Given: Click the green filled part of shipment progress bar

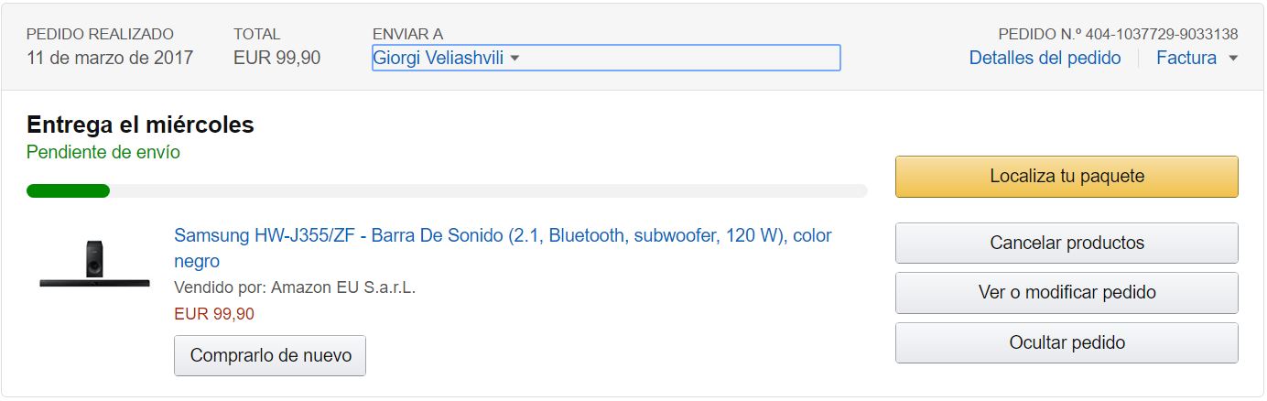Looking at the screenshot, I should (x=68, y=191).
